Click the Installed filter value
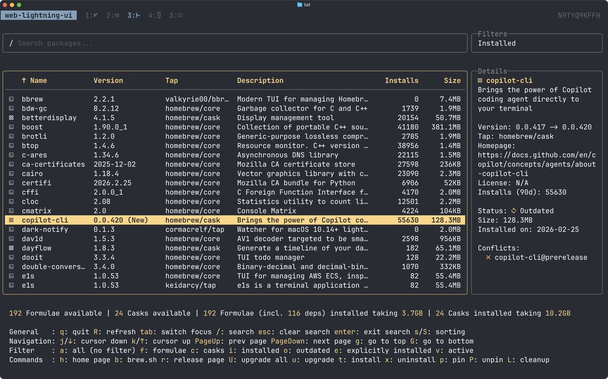The image size is (608, 379). click(497, 44)
